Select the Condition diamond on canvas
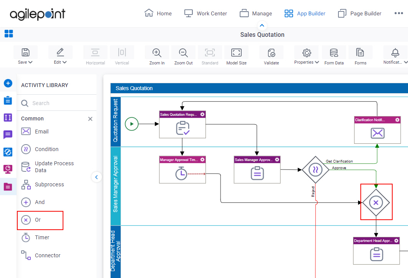 click(x=315, y=170)
